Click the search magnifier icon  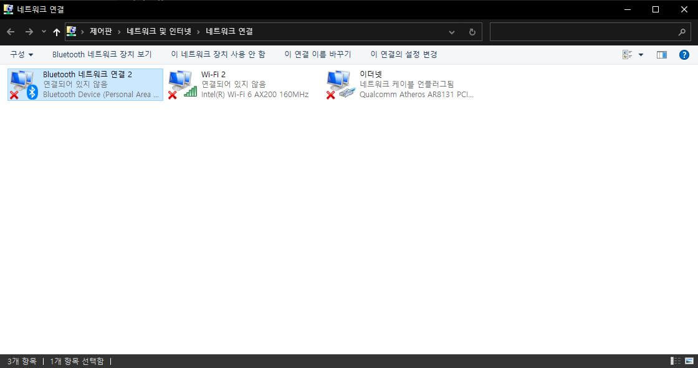(682, 31)
